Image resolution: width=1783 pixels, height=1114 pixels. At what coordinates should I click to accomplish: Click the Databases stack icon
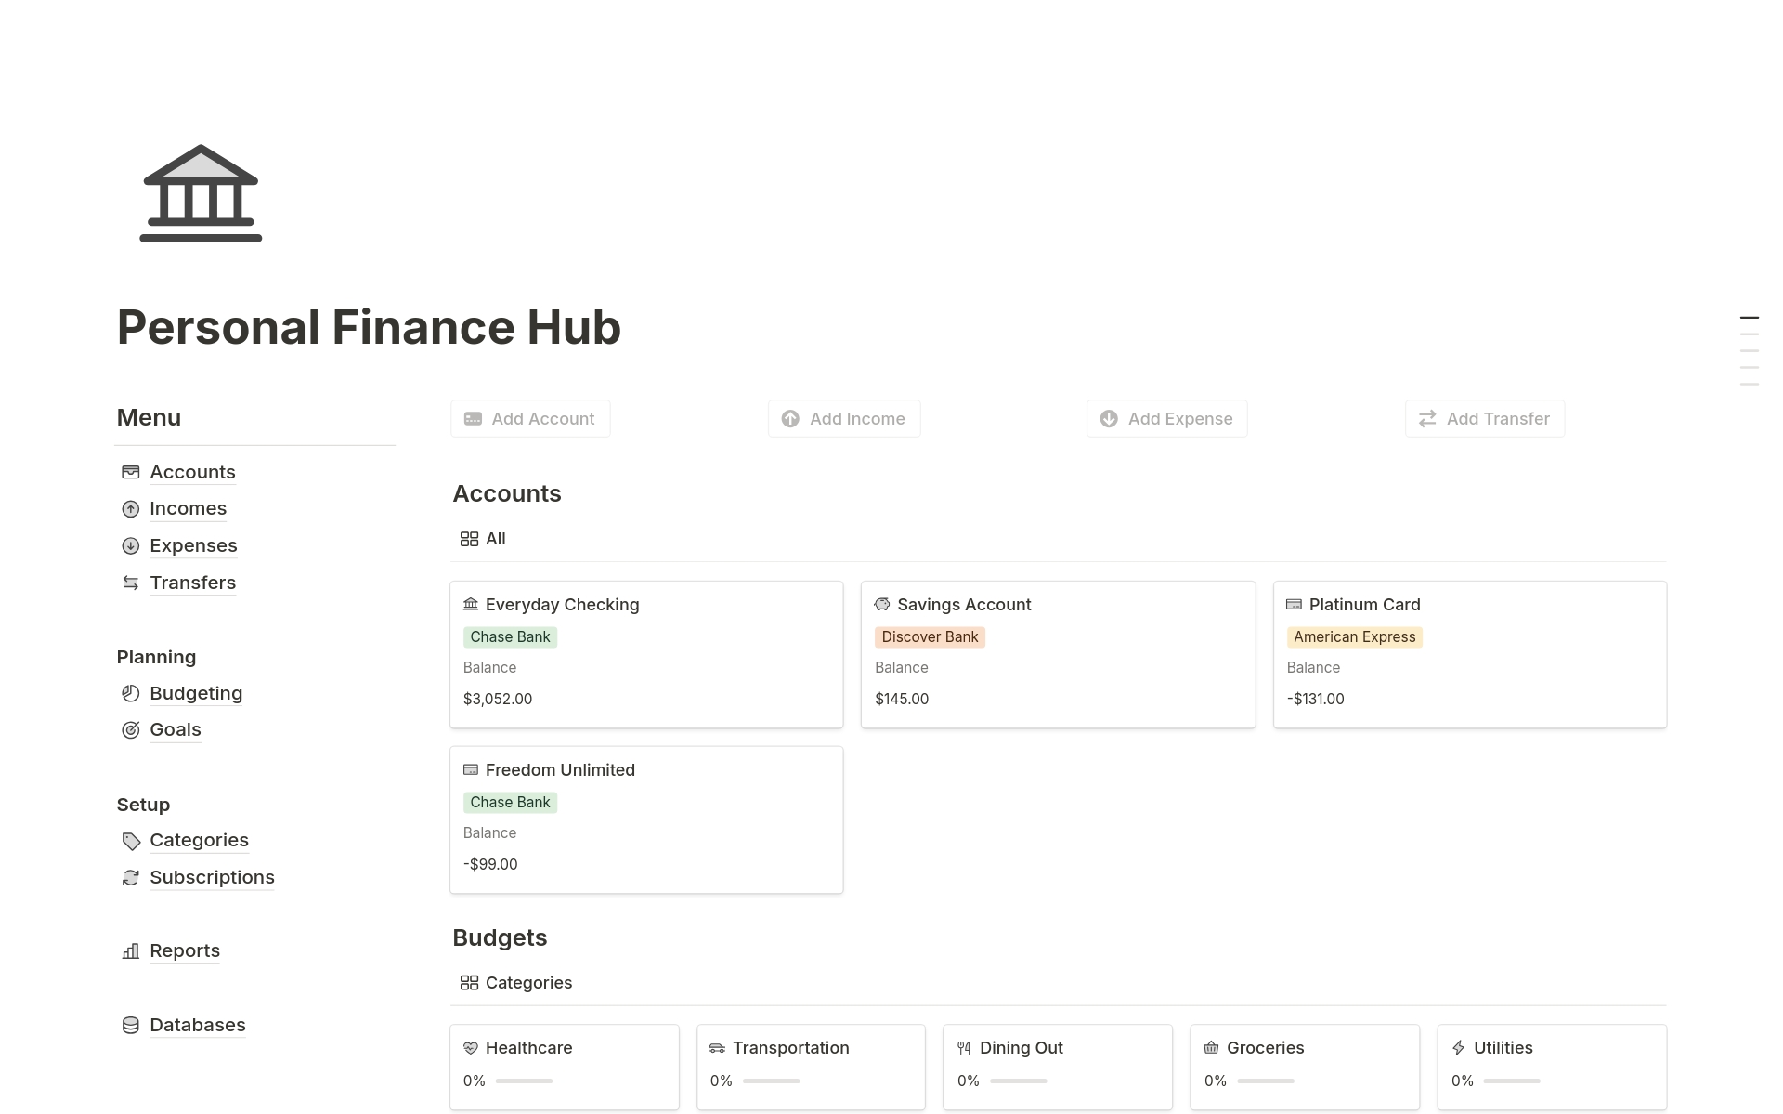[131, 1025]
